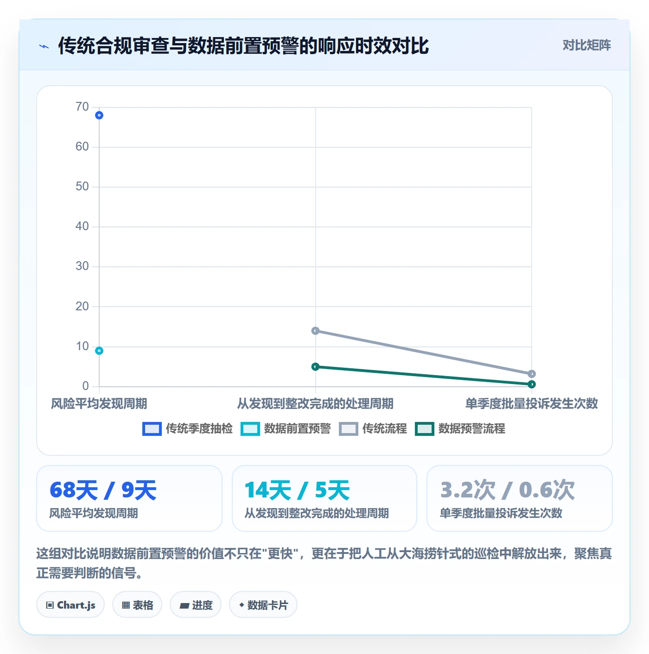Screen dimensions: 649x654
Task: Click the 数据预警流程 legend label
Action: 472,429
